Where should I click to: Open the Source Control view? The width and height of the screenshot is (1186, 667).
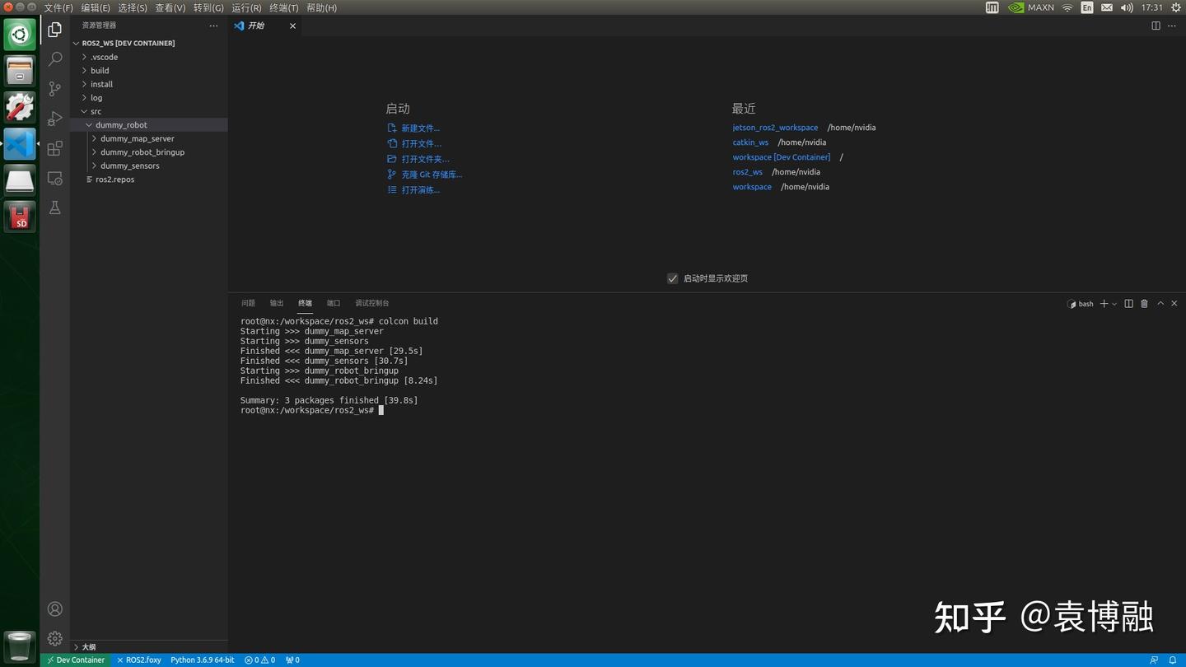tap(54, 88)
